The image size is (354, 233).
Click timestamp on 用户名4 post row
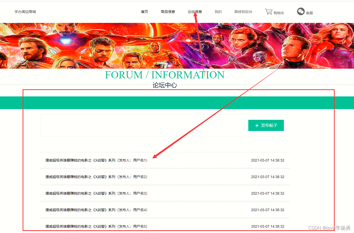coord(268,210)
